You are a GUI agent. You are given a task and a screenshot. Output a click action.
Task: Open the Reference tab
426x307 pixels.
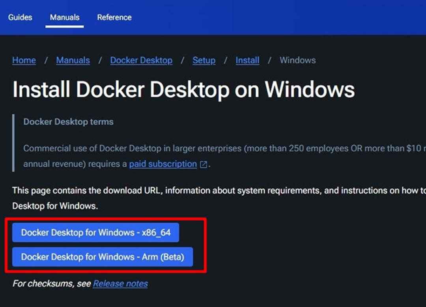114,17
